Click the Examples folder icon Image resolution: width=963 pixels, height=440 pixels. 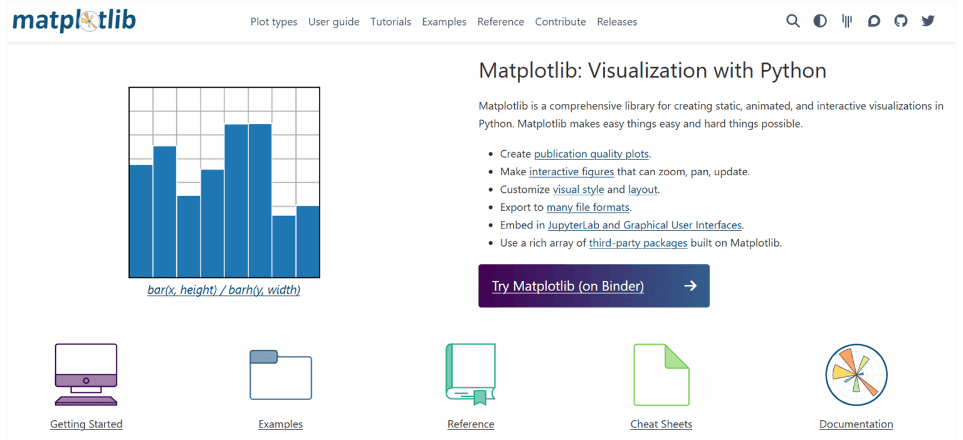pos(280,374)
